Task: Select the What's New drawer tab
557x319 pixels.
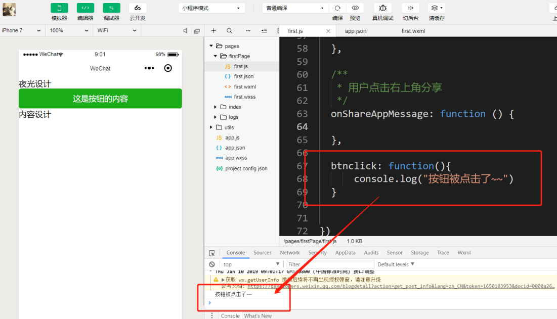Action: point(258,316)
